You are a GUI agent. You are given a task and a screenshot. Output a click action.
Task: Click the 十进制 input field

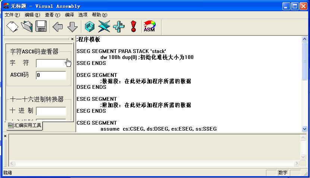click(x=51, y=111)
